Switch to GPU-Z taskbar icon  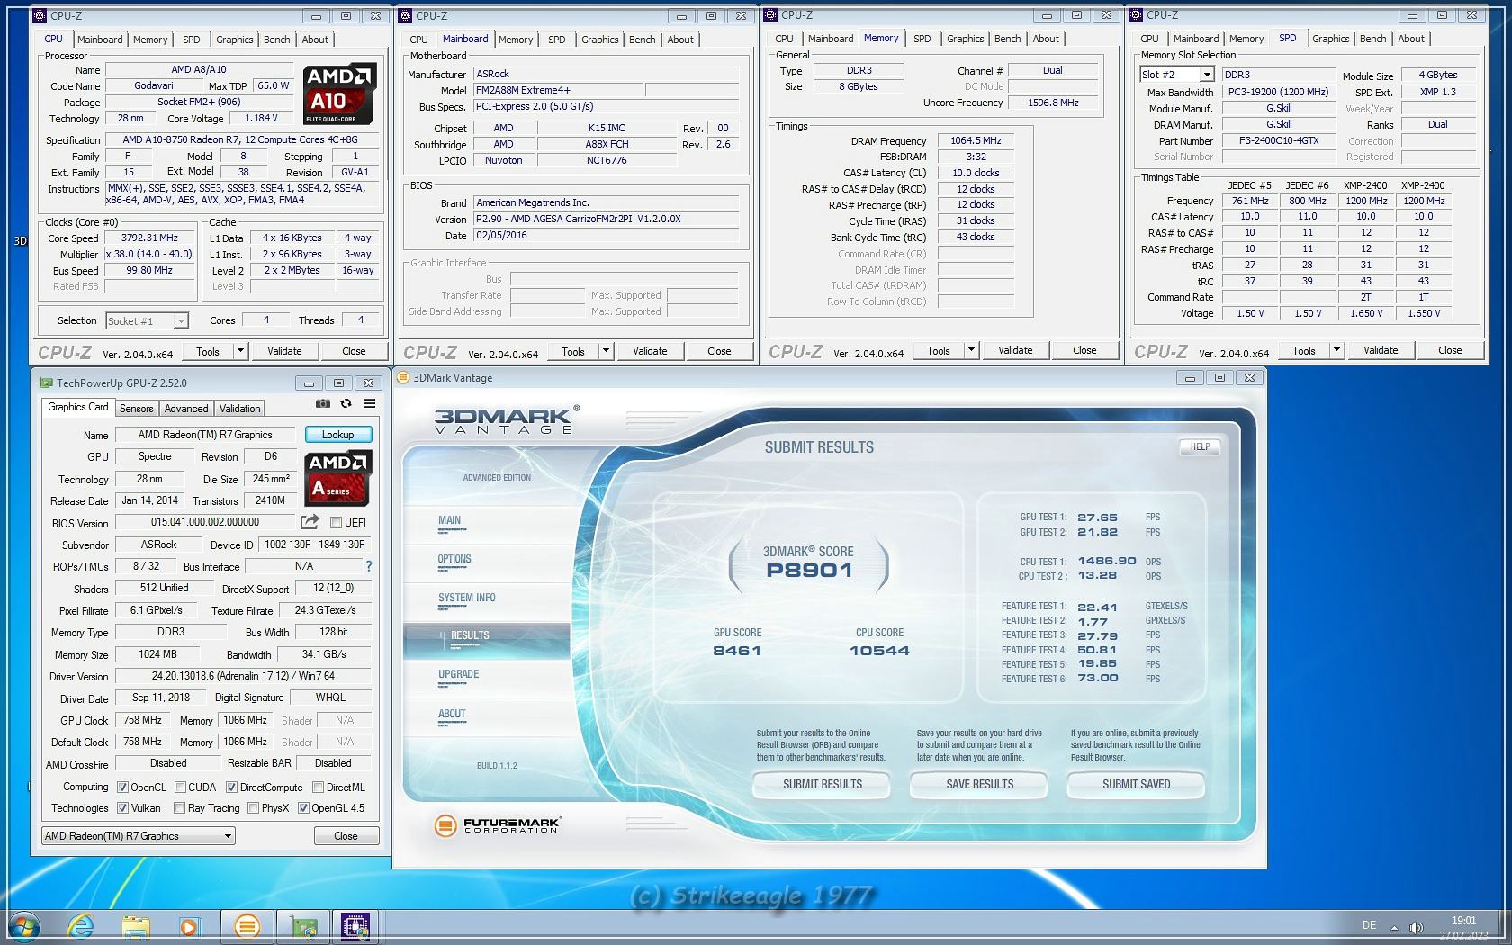(301, 926)
